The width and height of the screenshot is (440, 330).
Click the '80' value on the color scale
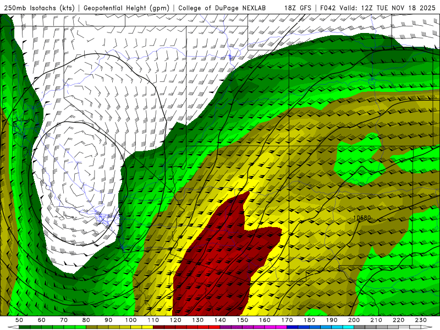click(86, 320)
